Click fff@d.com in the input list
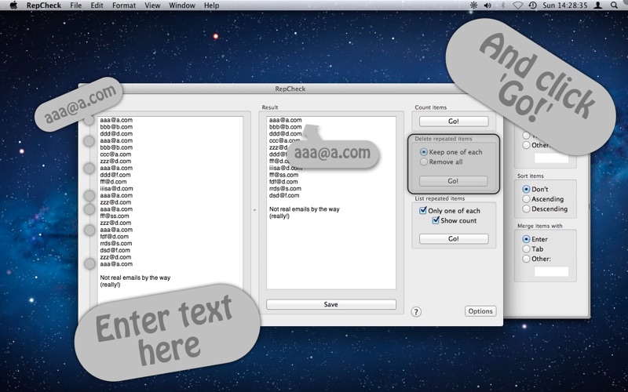The height and width of the screenshot is (392, 628). [x=113, y=182]
